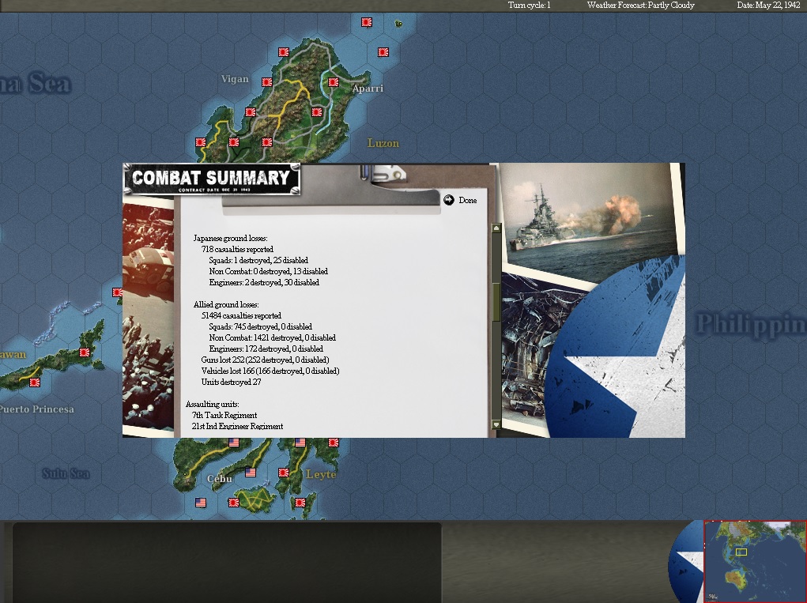Select Japanese flag just left of Leyte label
This screenshot has height=603, width=807.
[x=284, y=473]
